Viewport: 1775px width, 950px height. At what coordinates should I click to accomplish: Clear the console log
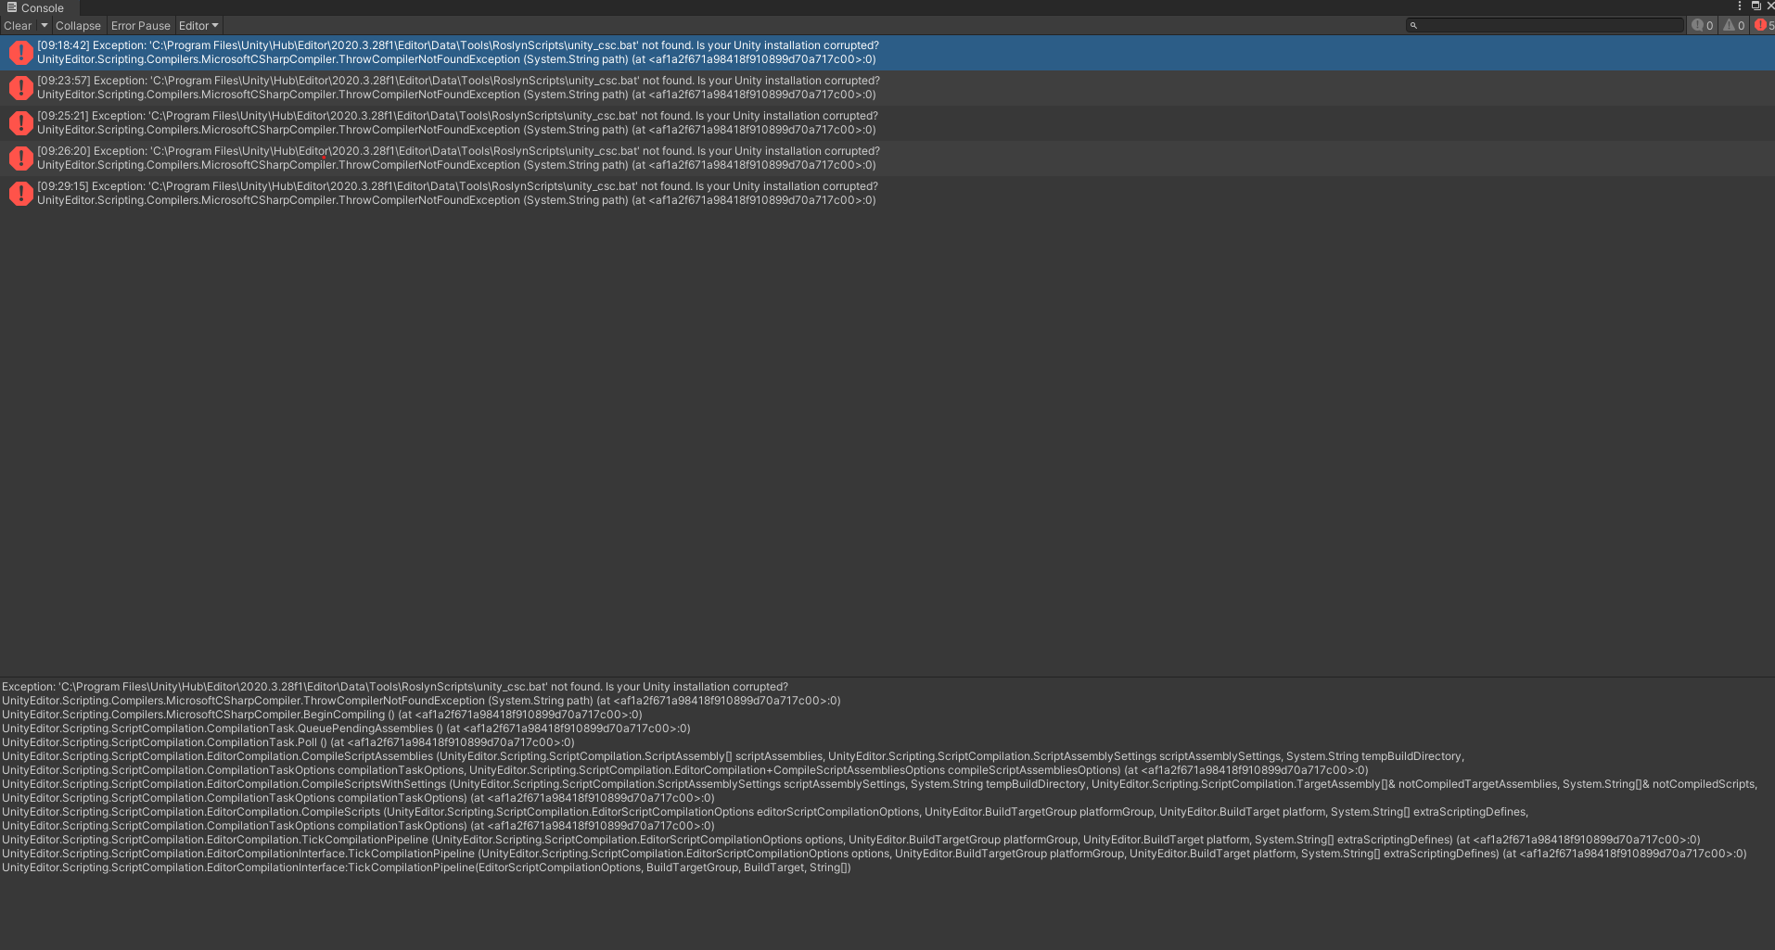(x=18, y=26)
